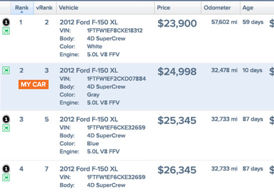The image size is (274, 193).
Task: Open the green Carfax icon on My Car row
Action: (6, 70)
